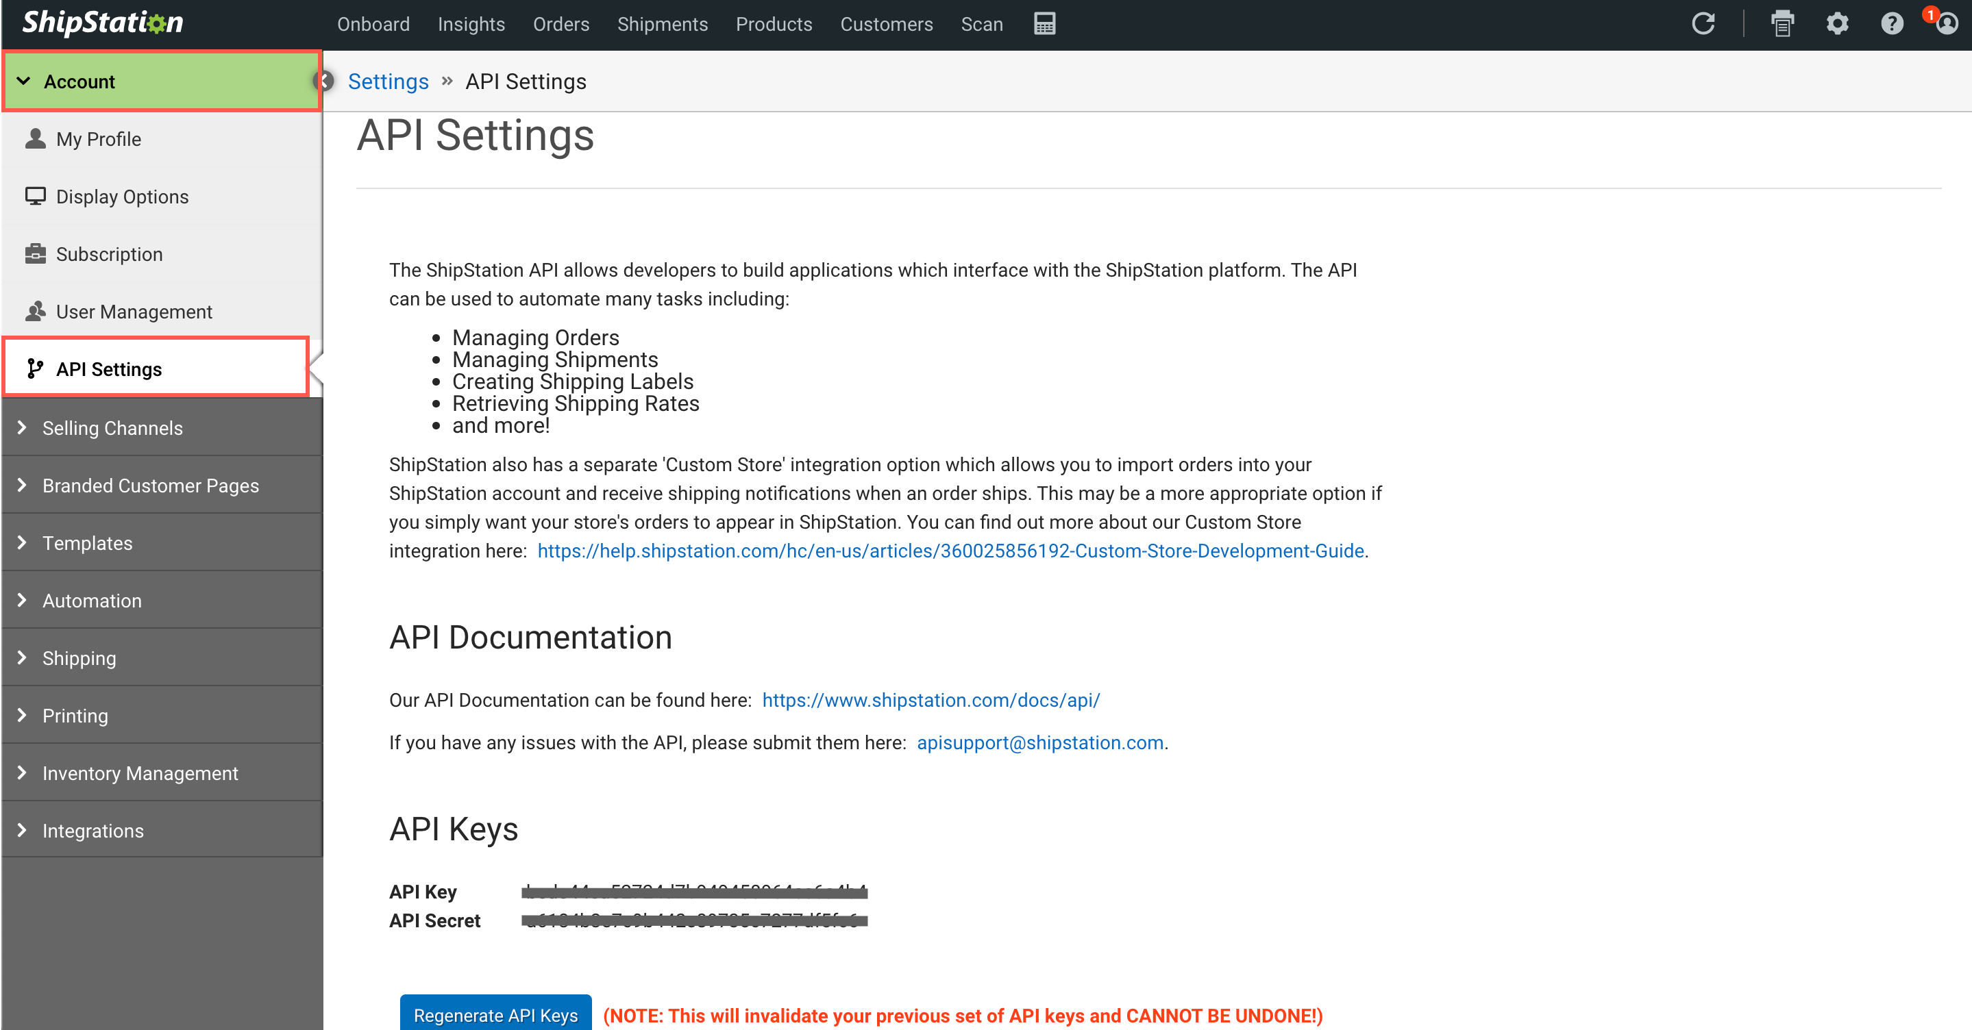The height and width of the screenshot is (1030, 1972).
Task: Open the Custom Store Development Guide link
Action: point(951,551)
